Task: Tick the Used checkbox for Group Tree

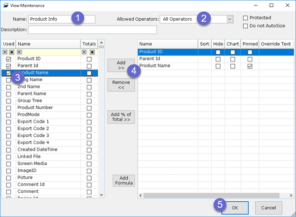Action: point(8,101)
